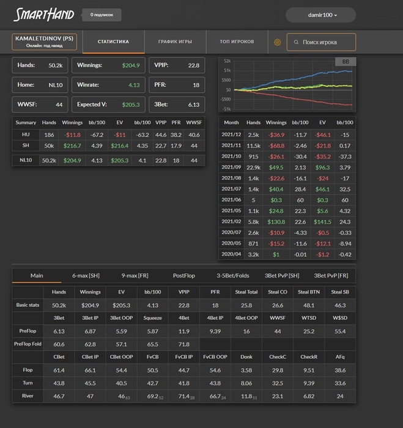This screenshot has width=403, height=428.
Task: Select the 2021/07 month row
Action: pyautogui.click(x=287, y=189)
